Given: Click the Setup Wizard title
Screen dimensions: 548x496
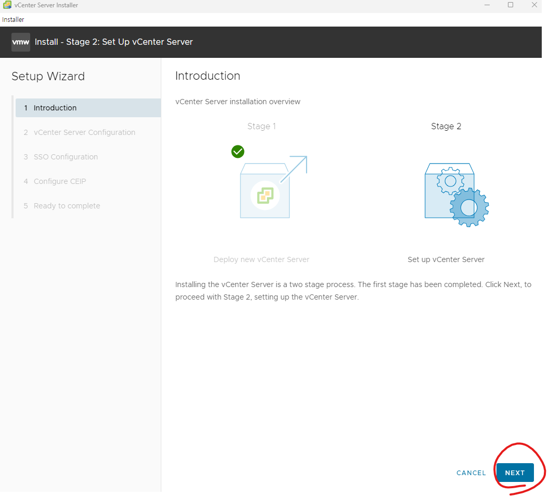Looking at the screenshot, I should point(48,76).
